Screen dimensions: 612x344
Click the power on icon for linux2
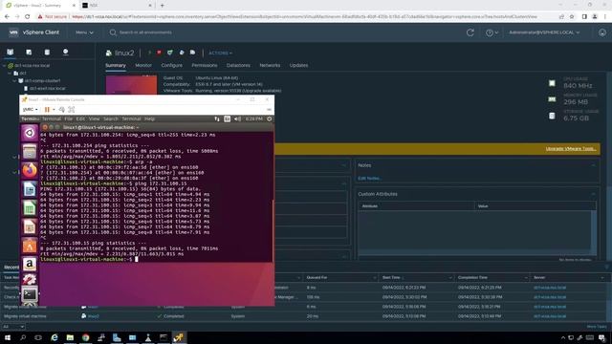(149, 53)
